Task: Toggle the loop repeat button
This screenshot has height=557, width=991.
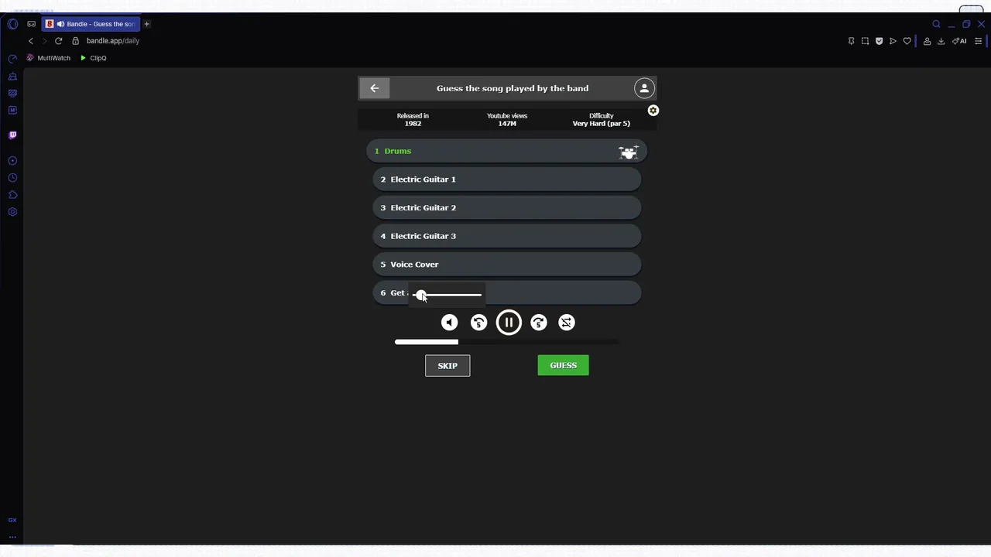Action: tap(567, 323)
